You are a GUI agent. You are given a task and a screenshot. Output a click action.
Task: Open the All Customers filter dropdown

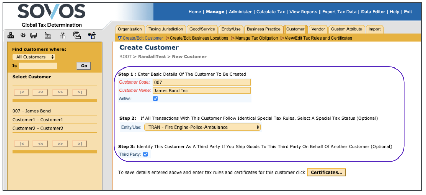[x=34, y=57]
